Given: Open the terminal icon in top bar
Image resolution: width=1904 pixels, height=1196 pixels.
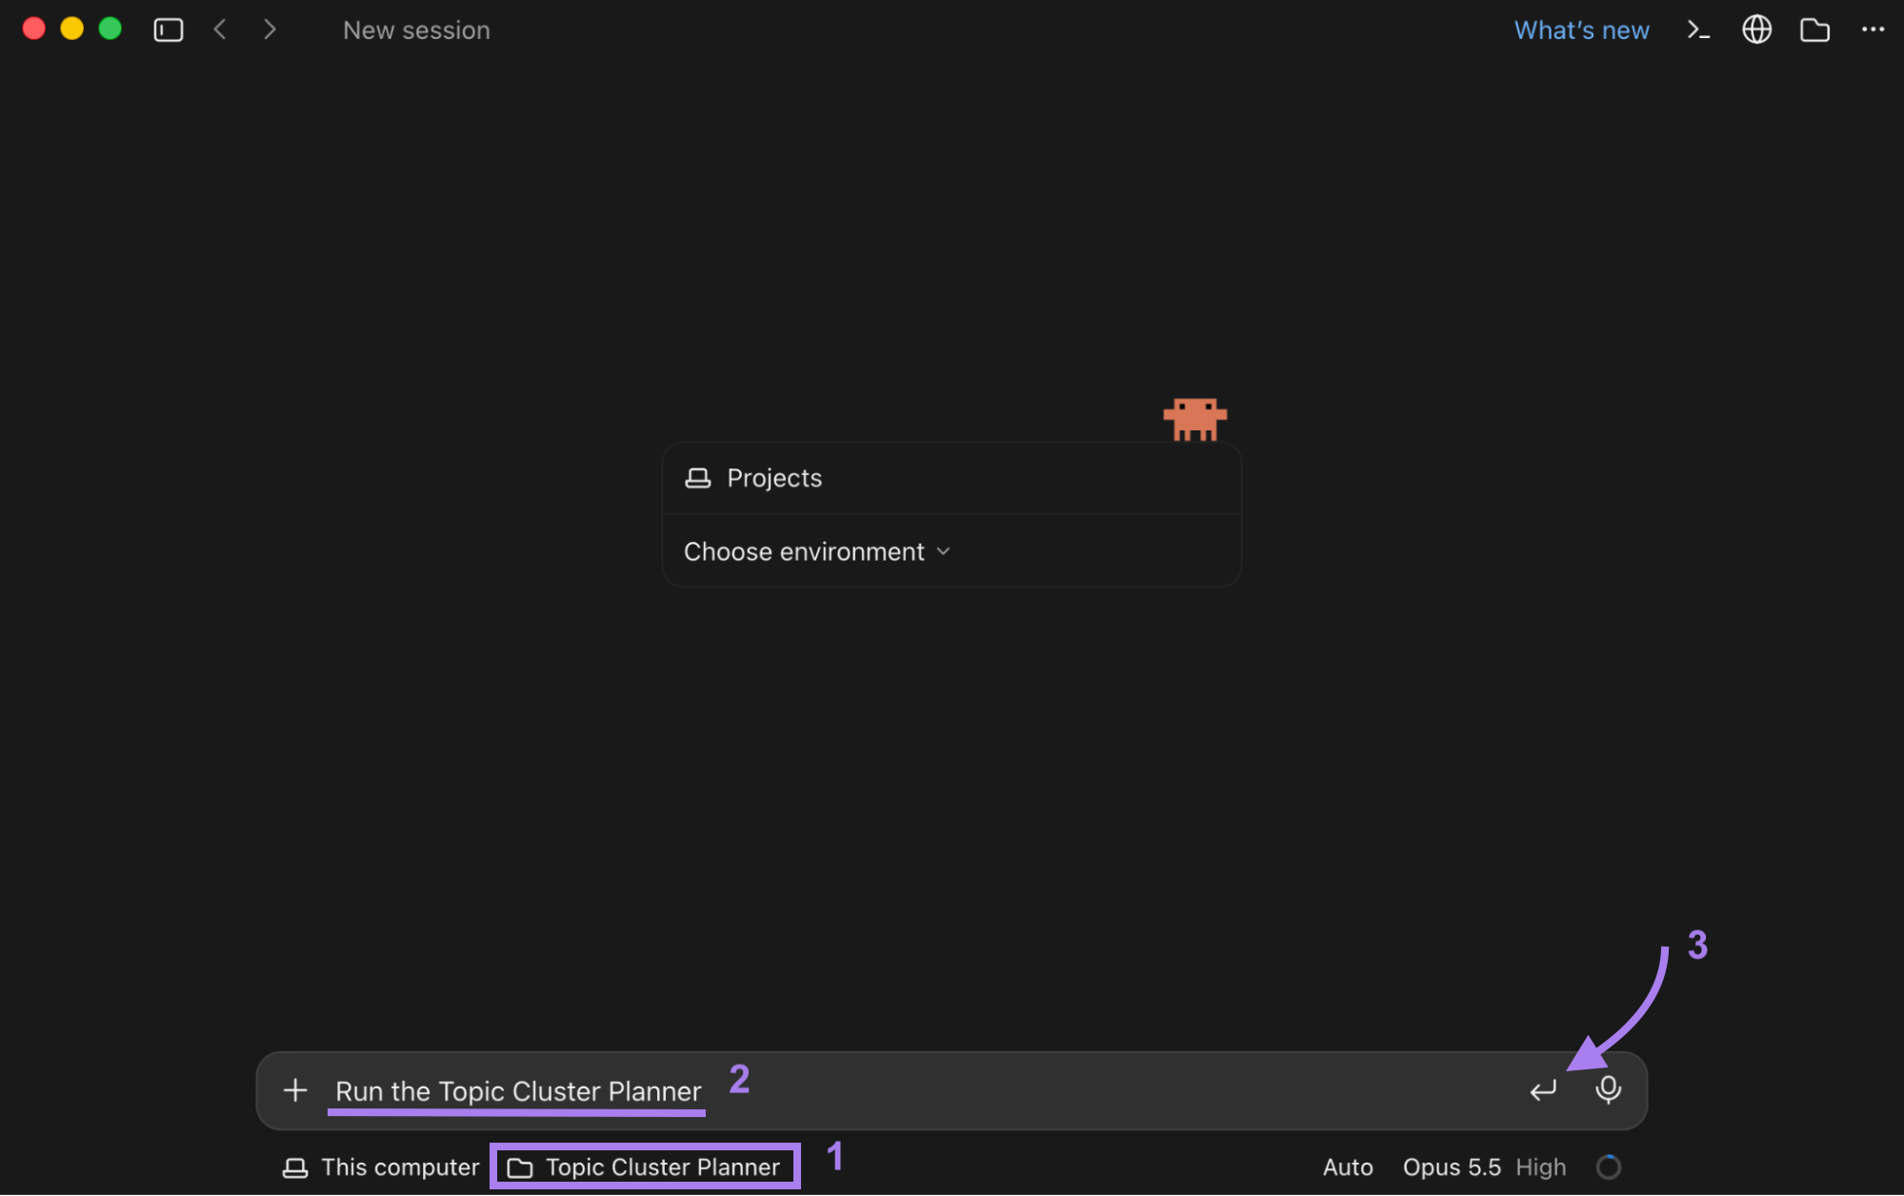Looking at the screenshot, I should (x=1698, y=30).
